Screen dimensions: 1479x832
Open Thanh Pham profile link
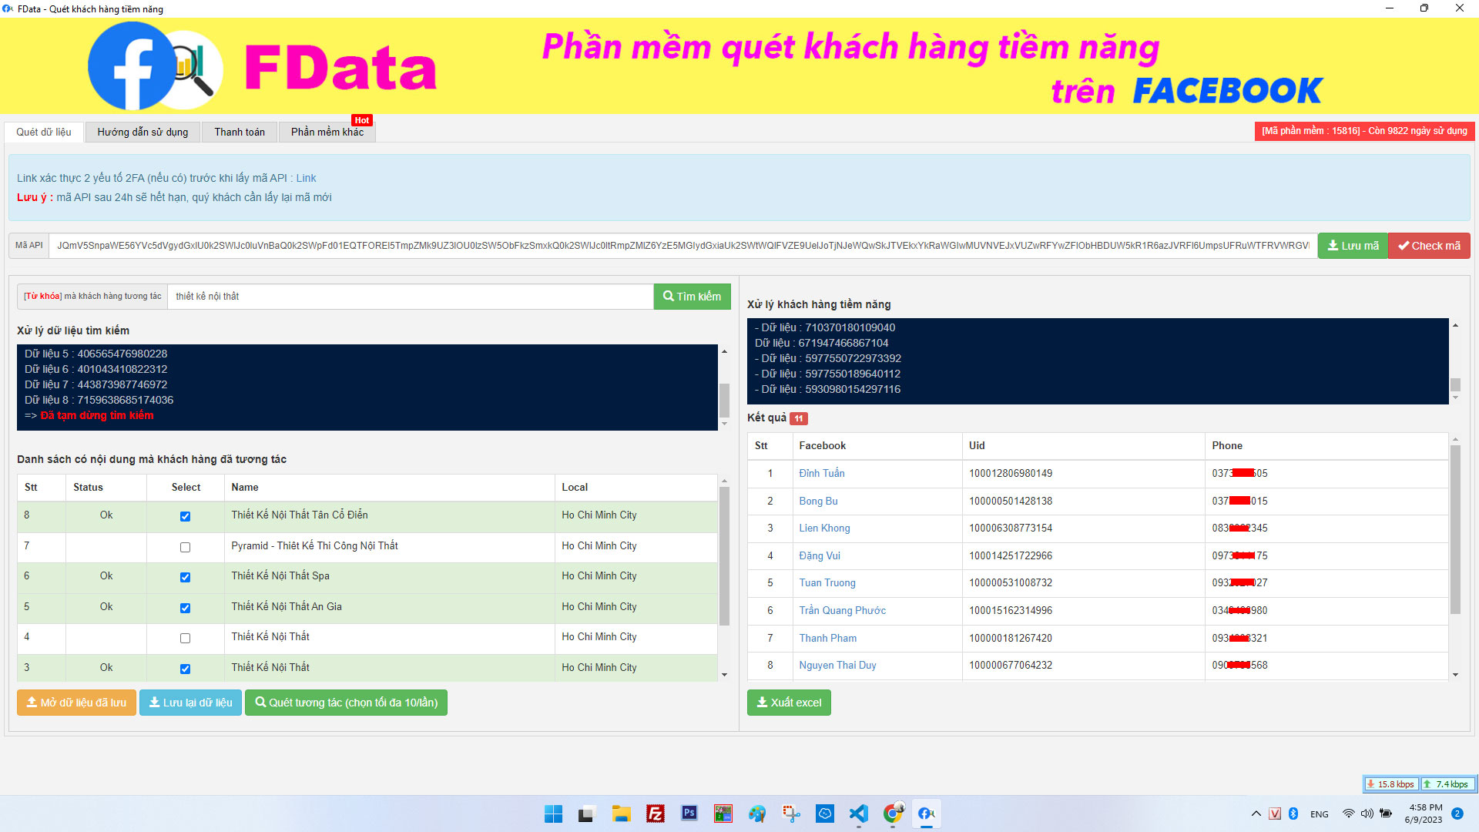(827, 638)
